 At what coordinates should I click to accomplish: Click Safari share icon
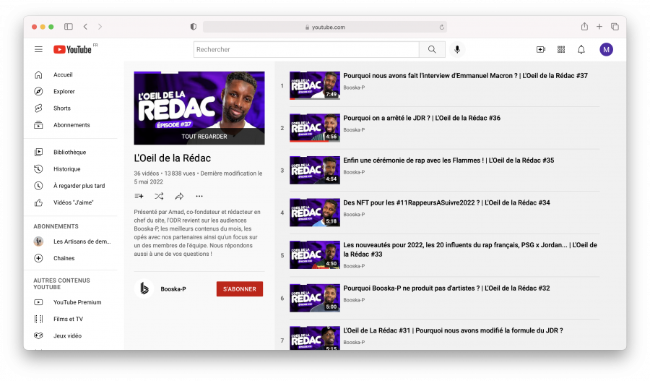pyautogui.click(x=584, y=26)
